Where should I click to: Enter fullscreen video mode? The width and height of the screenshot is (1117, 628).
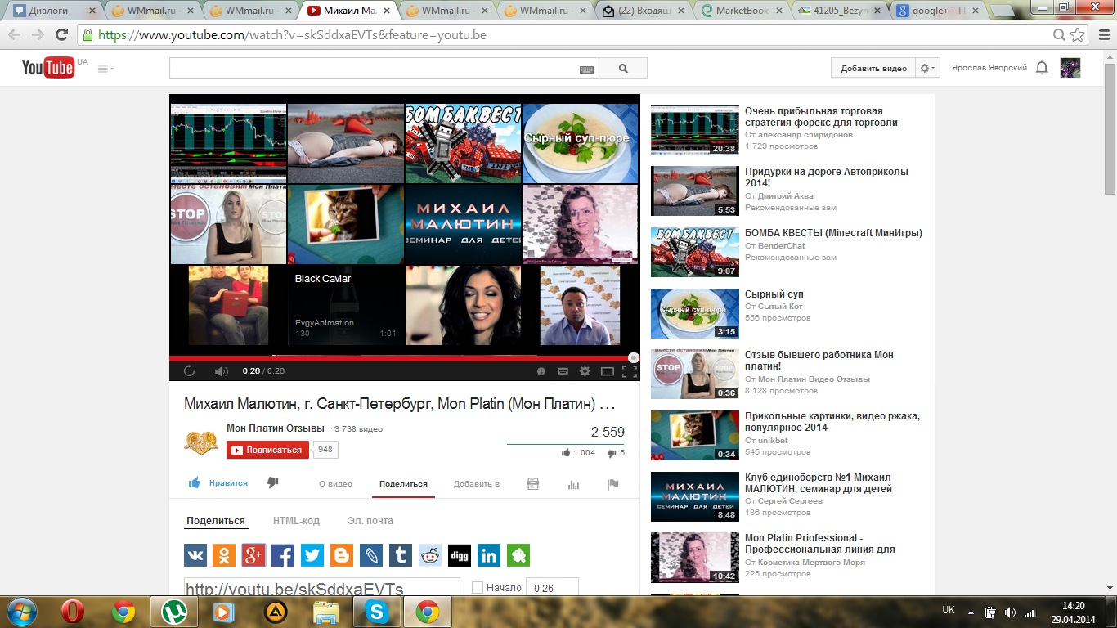pos(629,371)
